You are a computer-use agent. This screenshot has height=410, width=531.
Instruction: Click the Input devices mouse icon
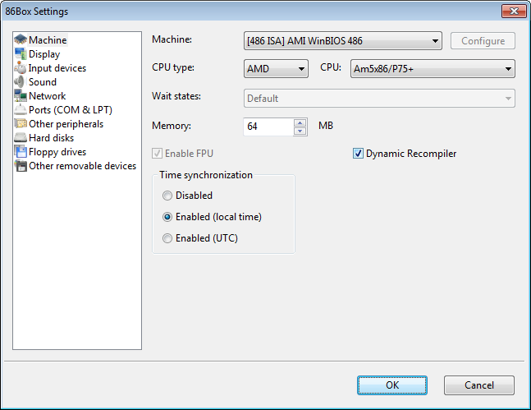[x=21, y=68]
